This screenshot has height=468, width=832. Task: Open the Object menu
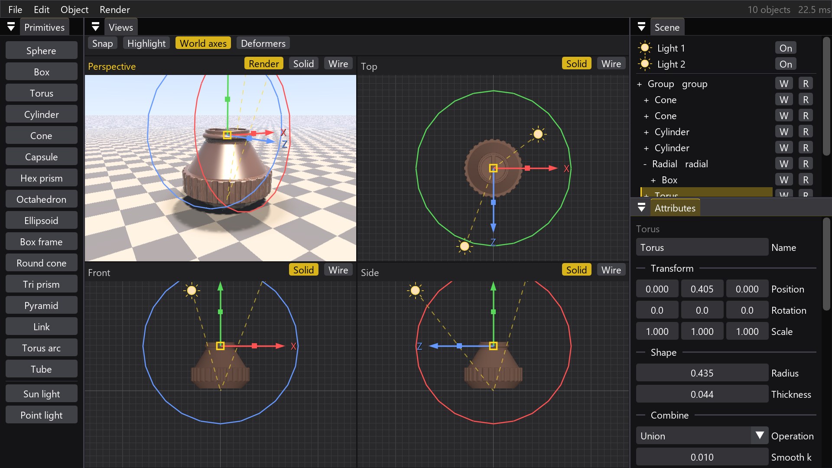click(75, 10)
